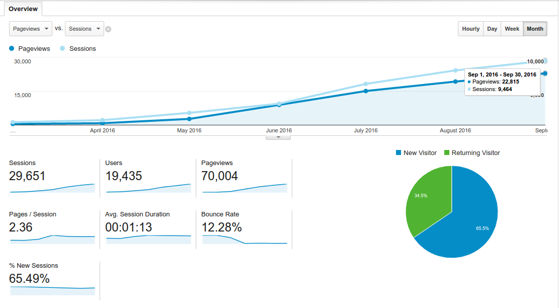
Task: Switch to the Overview tab
Action: point(23,9)
